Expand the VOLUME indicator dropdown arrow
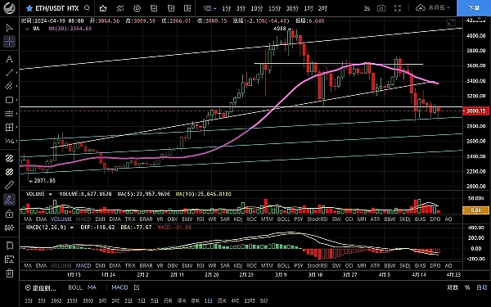The height and width of the screenshot is (307, 491). coord(50,194)
